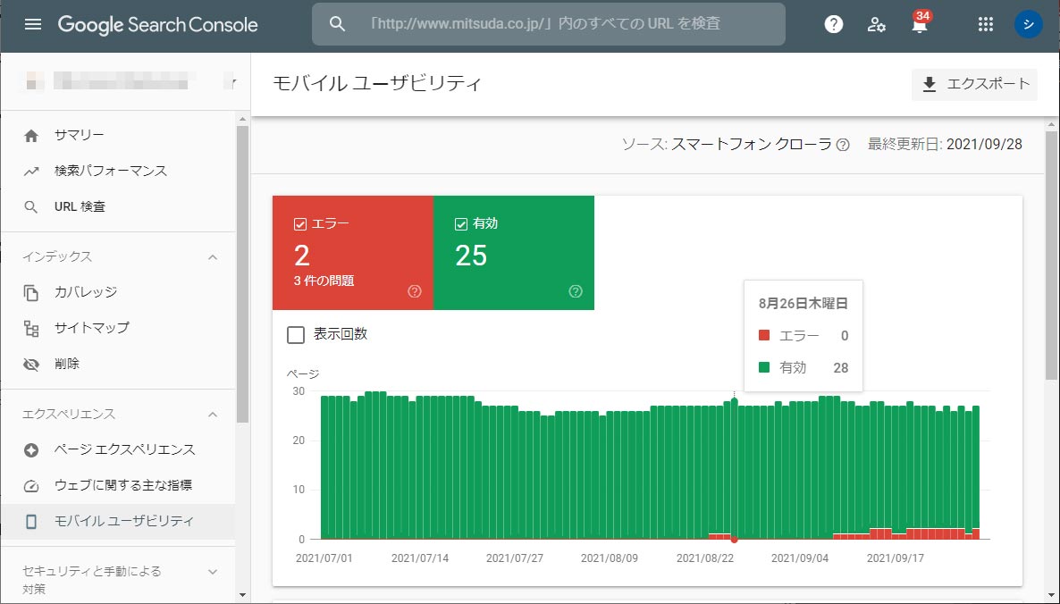Click the red error marker on chart axis
The width and height of the screenshot is (1060, 604).
[x=734, y=540]
